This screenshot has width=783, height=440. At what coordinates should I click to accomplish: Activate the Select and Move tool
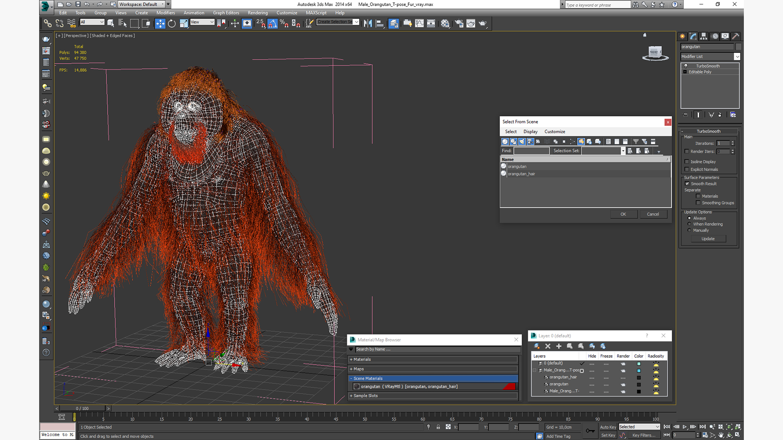(x=160, y=24)
